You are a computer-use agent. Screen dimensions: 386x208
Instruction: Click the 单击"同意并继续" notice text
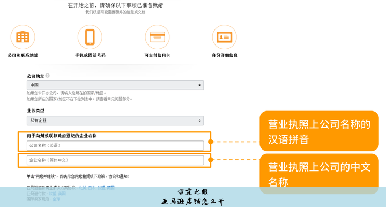tap(78, 176)
